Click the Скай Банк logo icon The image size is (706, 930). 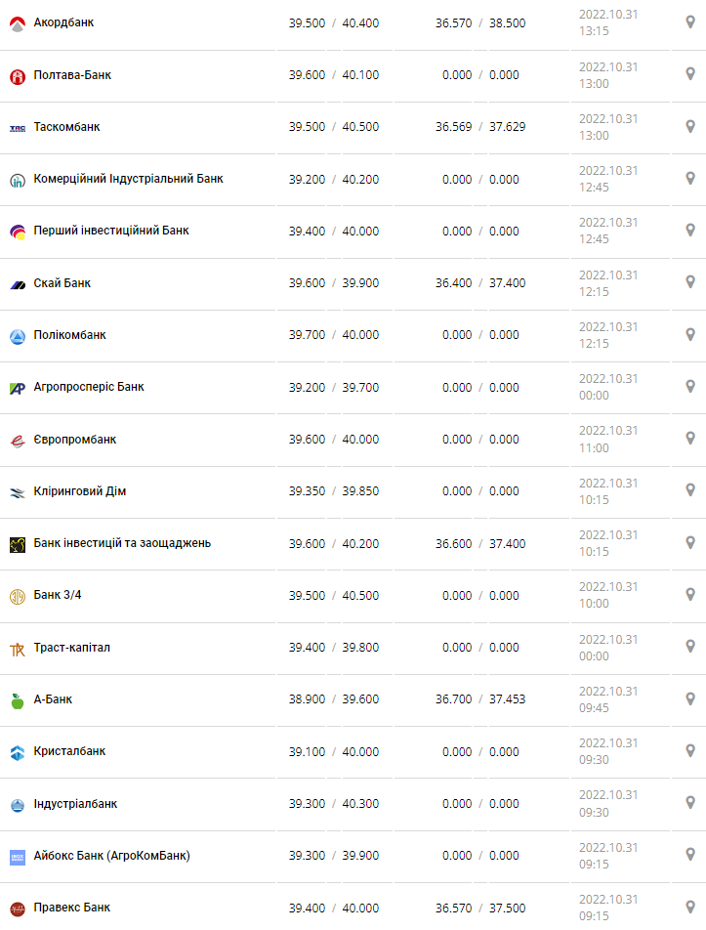(x=17, y=284)
